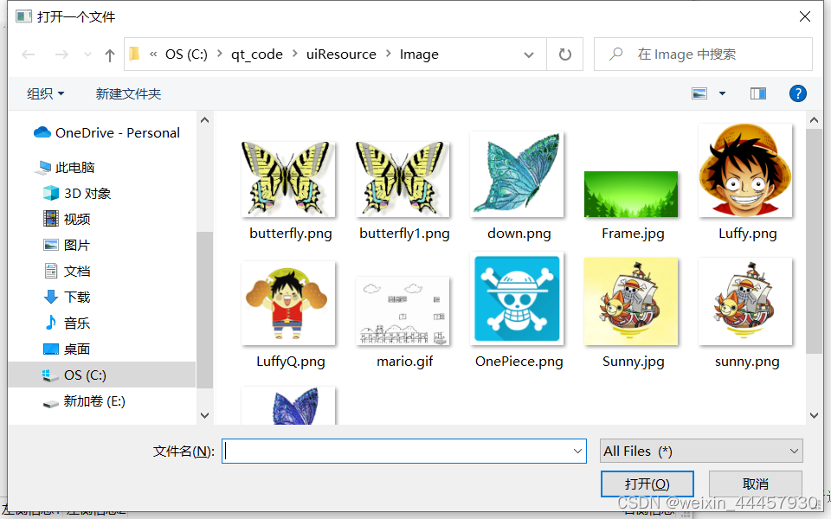Click the dialog title bar icon
The height and width of the screenshot is (519, 831).
click(x=23, y=17)
